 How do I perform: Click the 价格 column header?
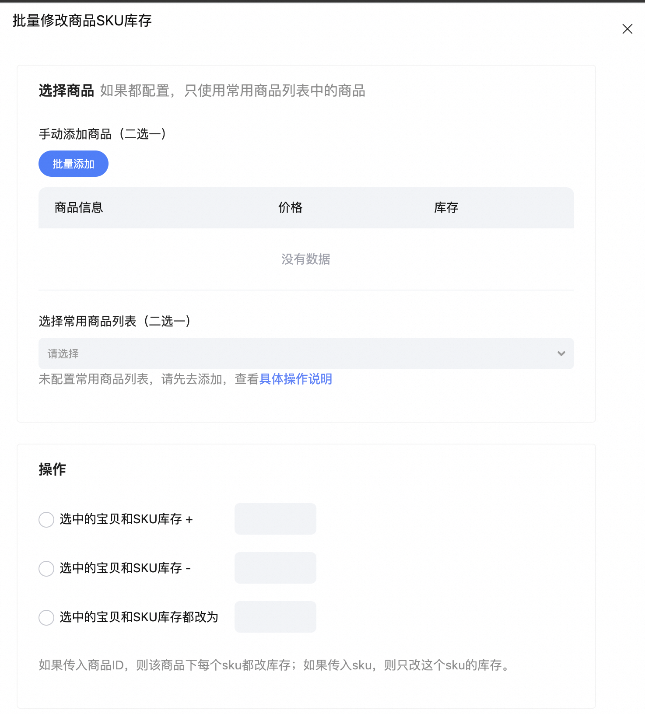tap(290, 207)
